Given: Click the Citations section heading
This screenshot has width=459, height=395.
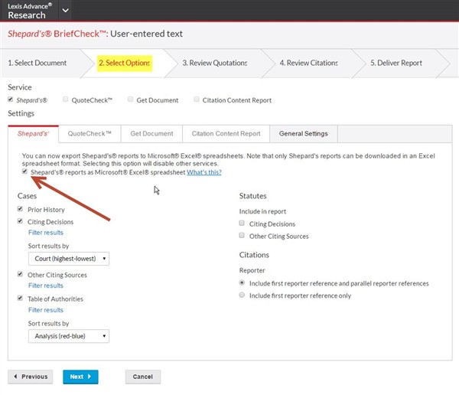Looking at the screenshot, I should 254,255.
